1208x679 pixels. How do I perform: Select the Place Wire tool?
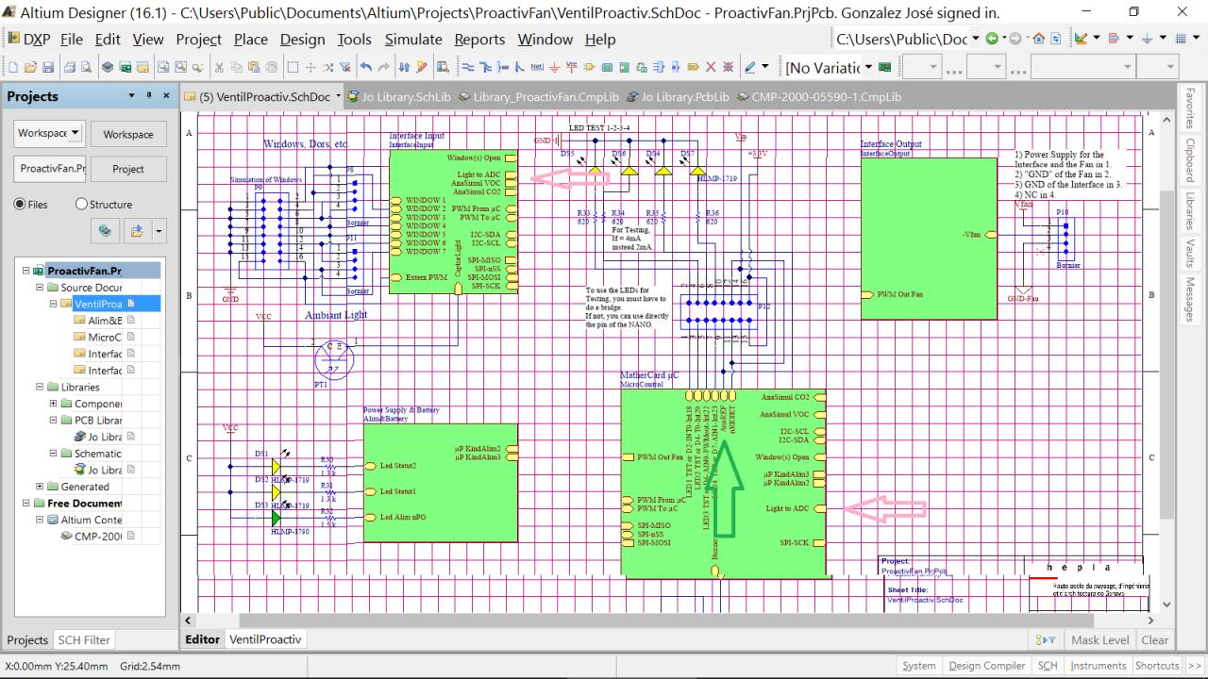468,68
